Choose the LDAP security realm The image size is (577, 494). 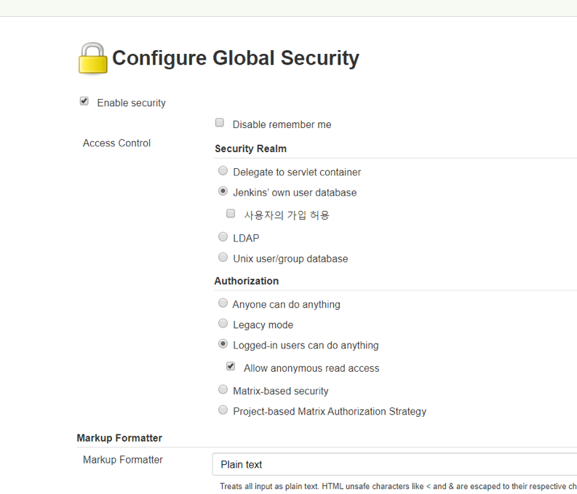pos(223,236)
